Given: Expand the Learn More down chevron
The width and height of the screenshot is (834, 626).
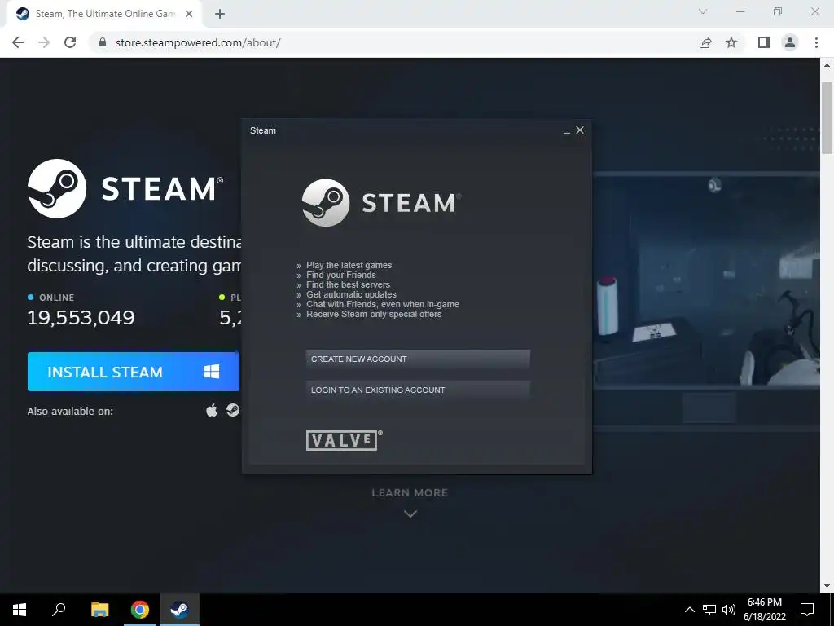Looking at the screenshot, I should tap(410, 514).
